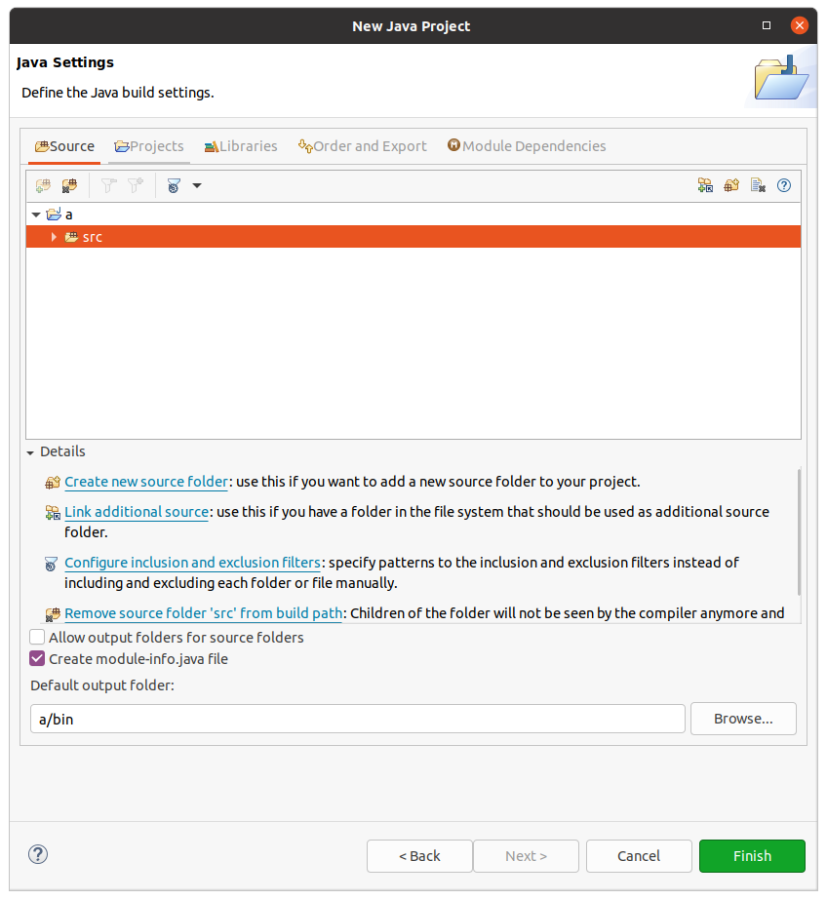
Task: Click Finish to create the project
Action: point(752,856)
